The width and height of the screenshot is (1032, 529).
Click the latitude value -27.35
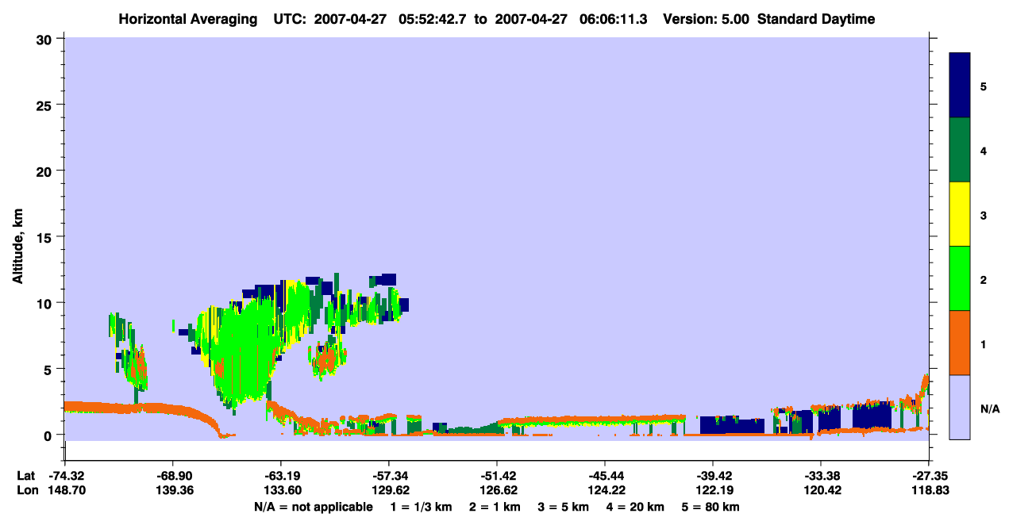coord(929,476)
